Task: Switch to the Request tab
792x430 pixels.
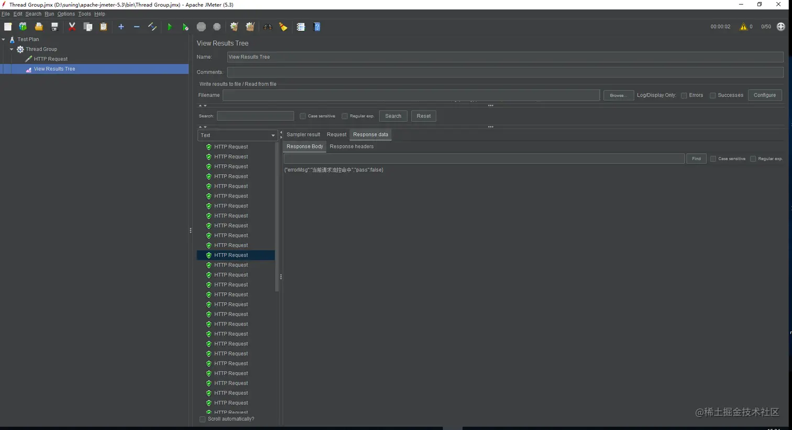Action: tap(336, 134)
